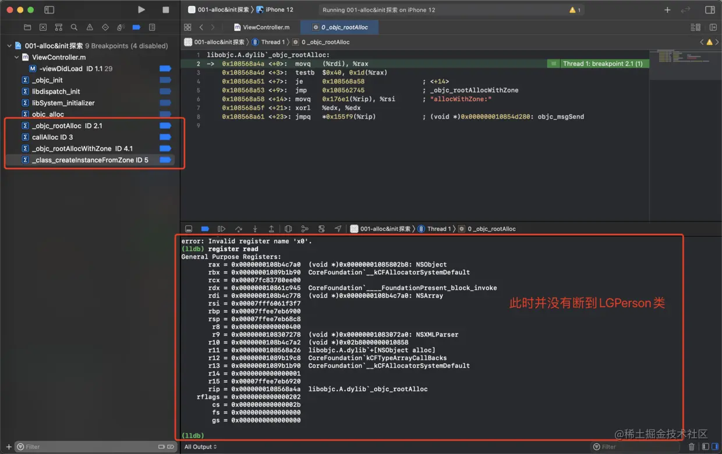The height and width of the screenshot is (454, 722).
Task: Open the Source Control navigator icon
Action: (43, 27)
